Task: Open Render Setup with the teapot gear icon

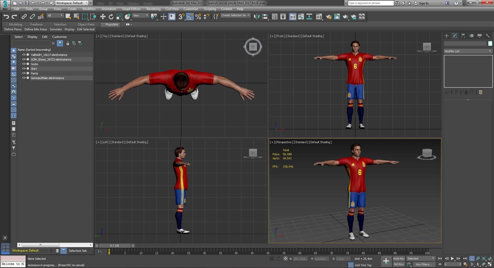Action: coord(329,17)
